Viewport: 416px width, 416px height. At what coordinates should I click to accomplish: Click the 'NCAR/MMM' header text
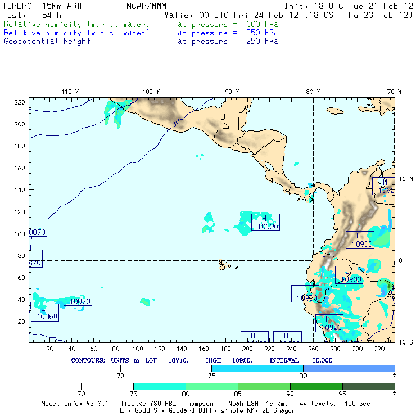[146, 6]
